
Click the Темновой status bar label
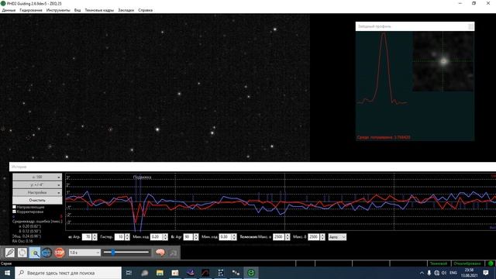pos(439,263)
